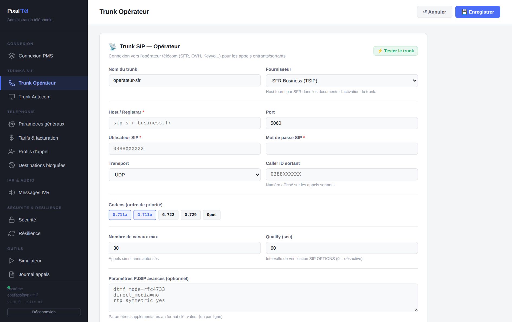Open the Transport UDP dropdown
Viewport: 512px width, 322px height.
pos(184,175)
